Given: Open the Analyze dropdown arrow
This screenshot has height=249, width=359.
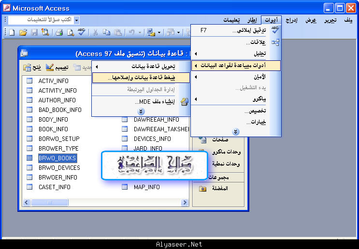Looking at the screenshot, I should 179,33.
